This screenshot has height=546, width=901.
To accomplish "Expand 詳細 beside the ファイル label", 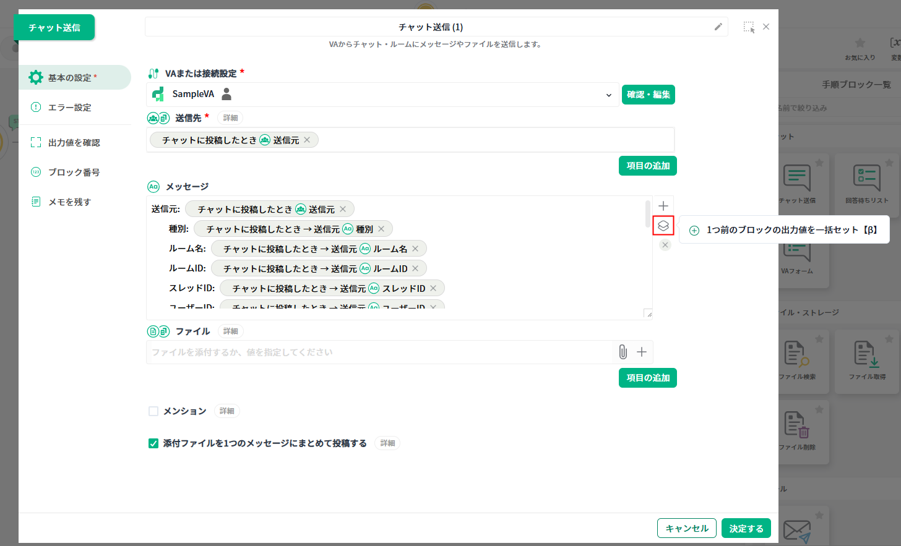I will 230,331.
